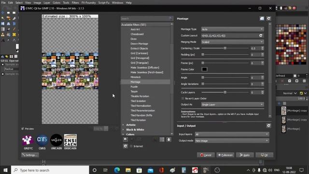Select the bottom [Montage] layer in GIMP
The height and width of the screenshot is (174, 309).
click(293, 129)
